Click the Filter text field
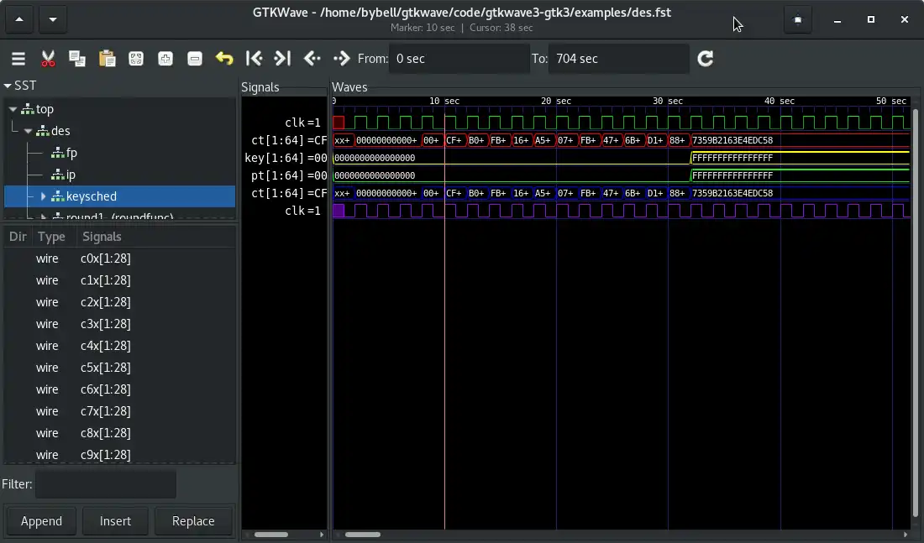The image size is (924, 543). [x=106, y=484]
